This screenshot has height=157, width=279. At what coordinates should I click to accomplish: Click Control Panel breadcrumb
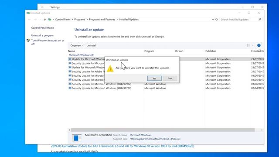63,19
